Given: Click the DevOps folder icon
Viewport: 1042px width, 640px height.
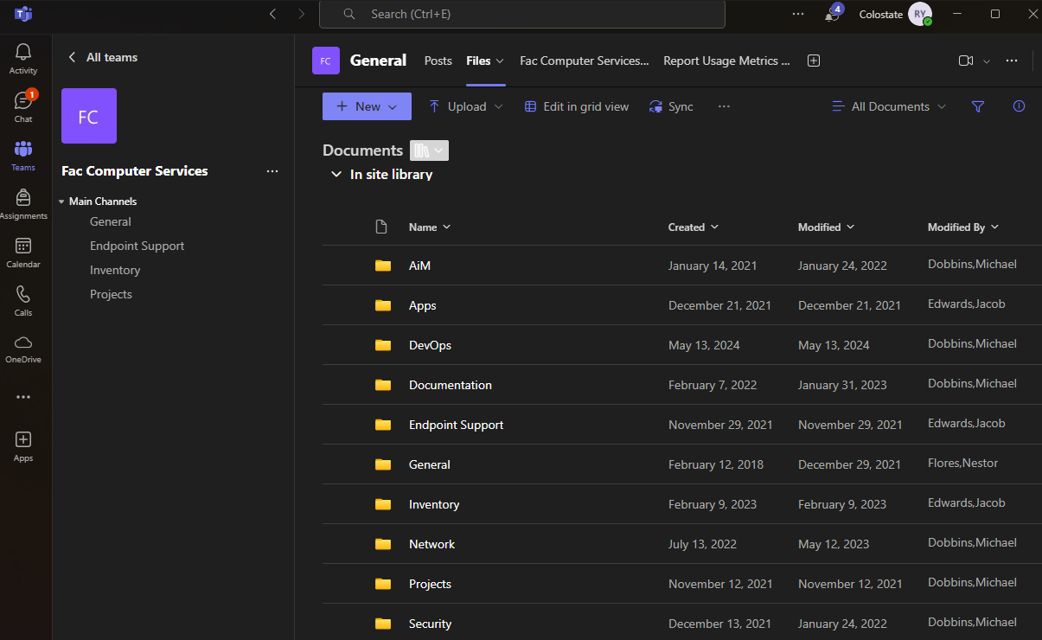Looking at the screenshot, I should 383,345.
